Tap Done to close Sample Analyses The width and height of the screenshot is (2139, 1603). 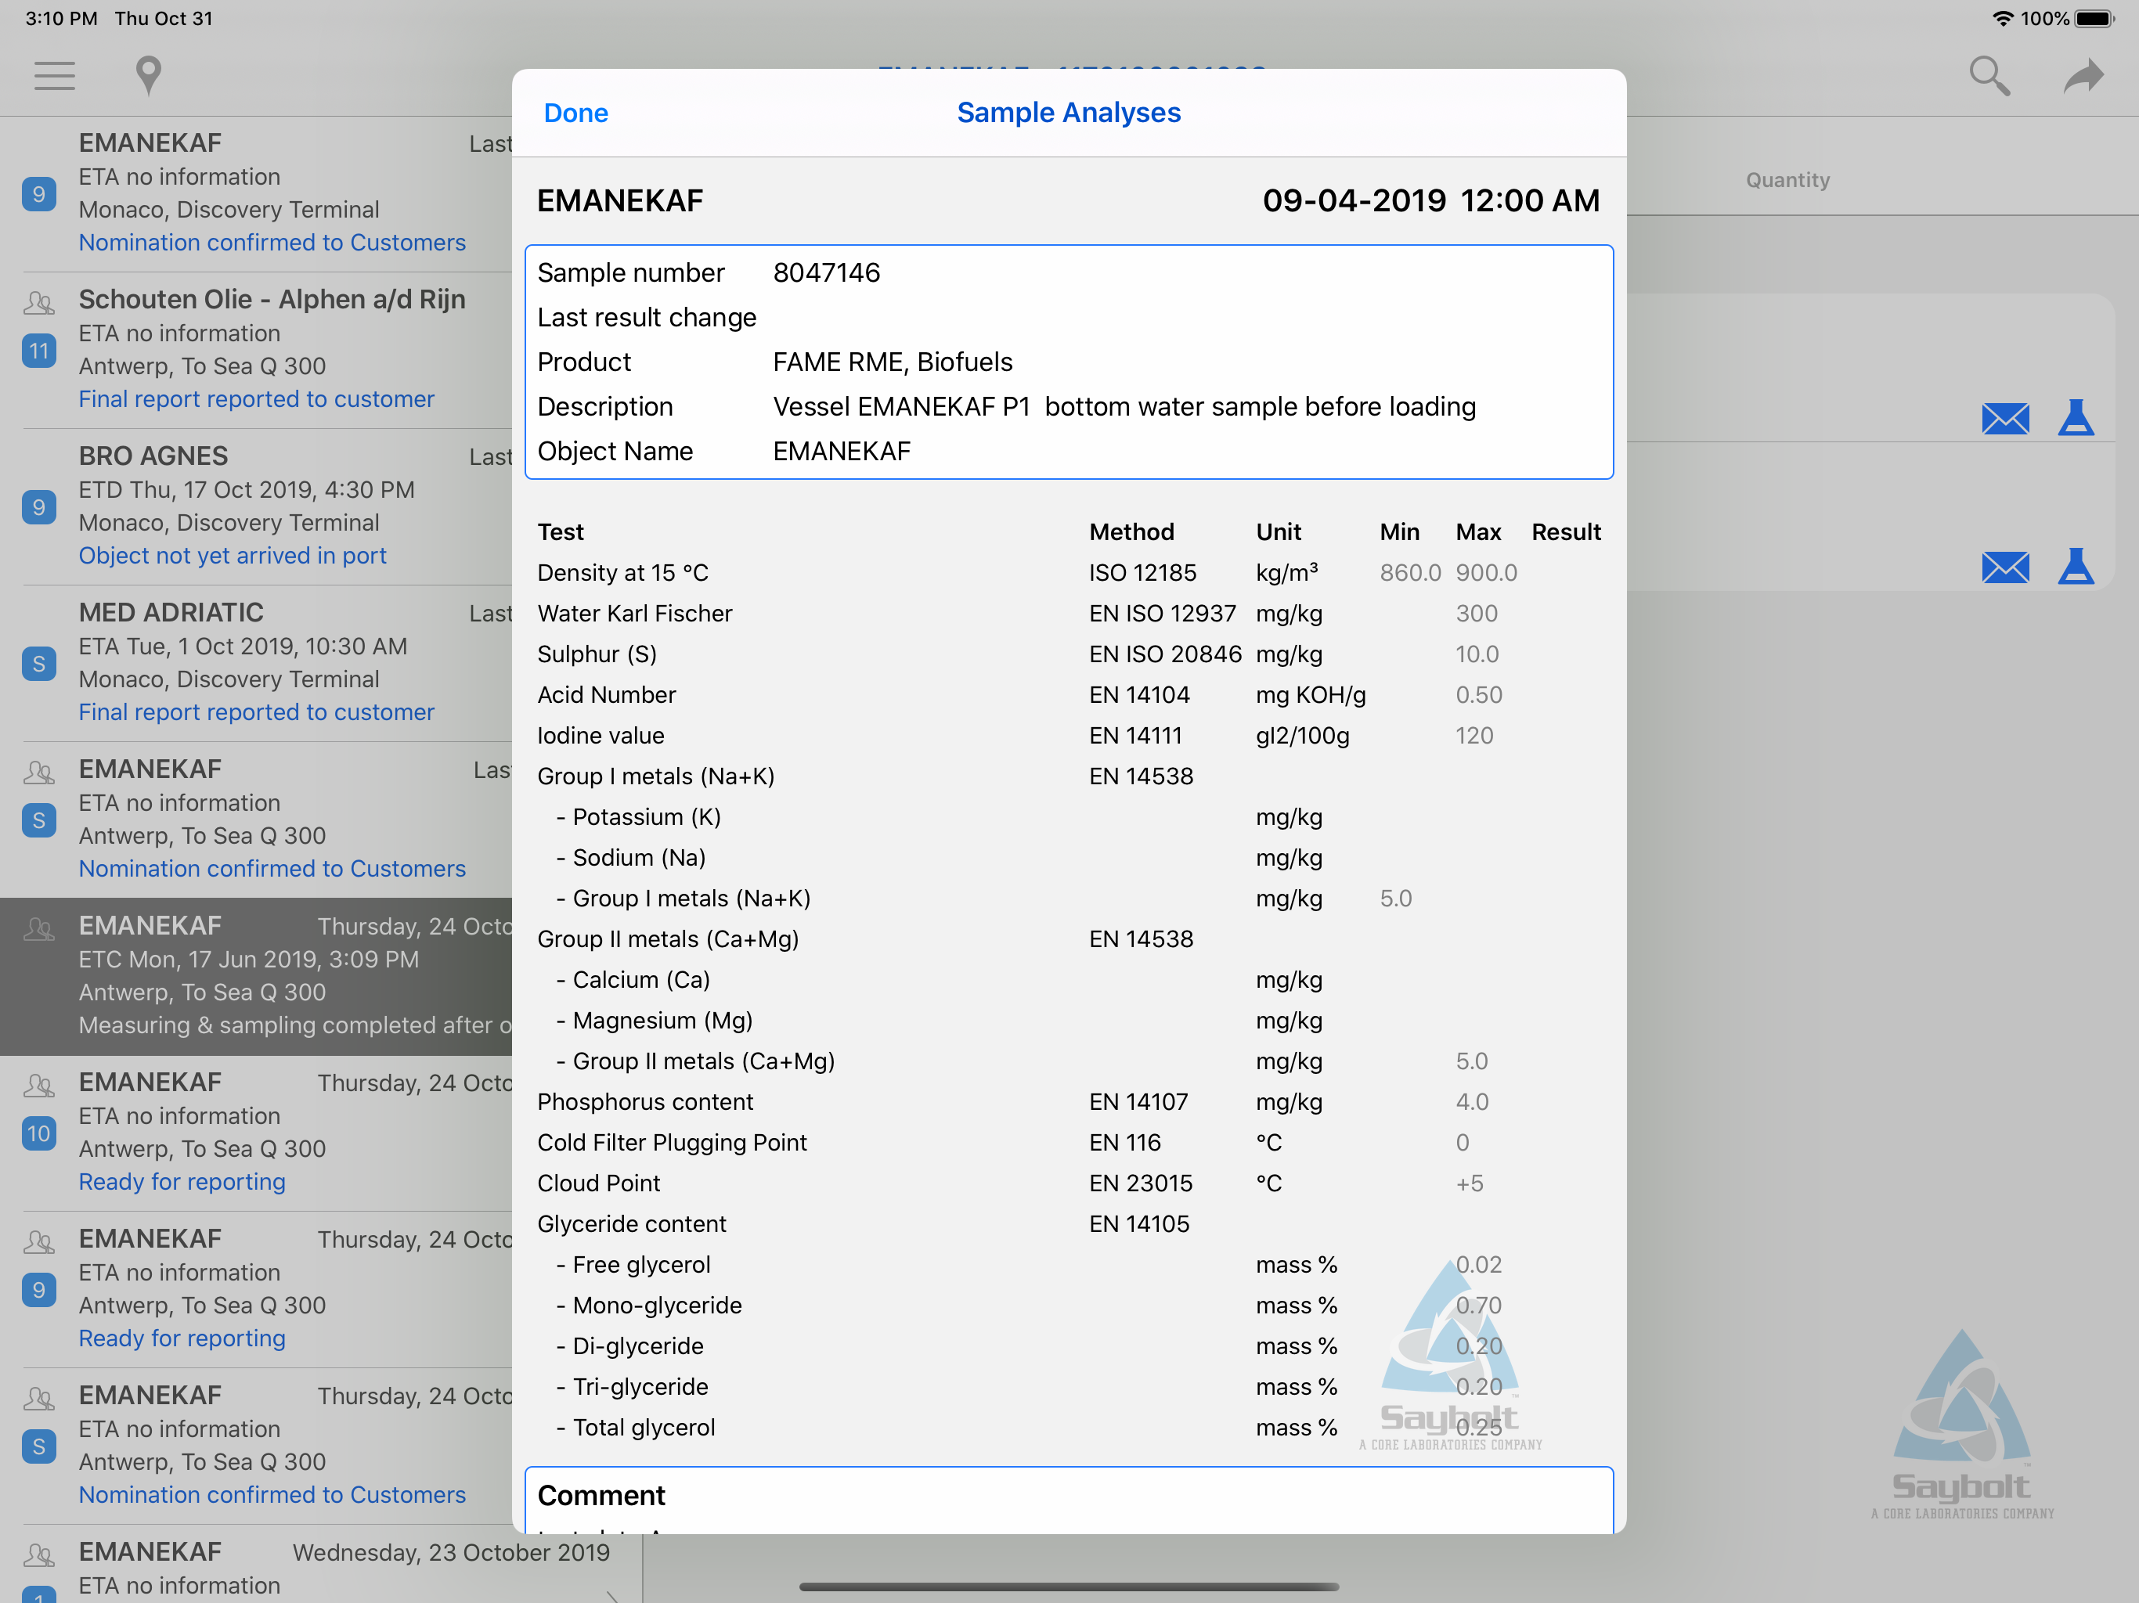(x=575, y=113)
